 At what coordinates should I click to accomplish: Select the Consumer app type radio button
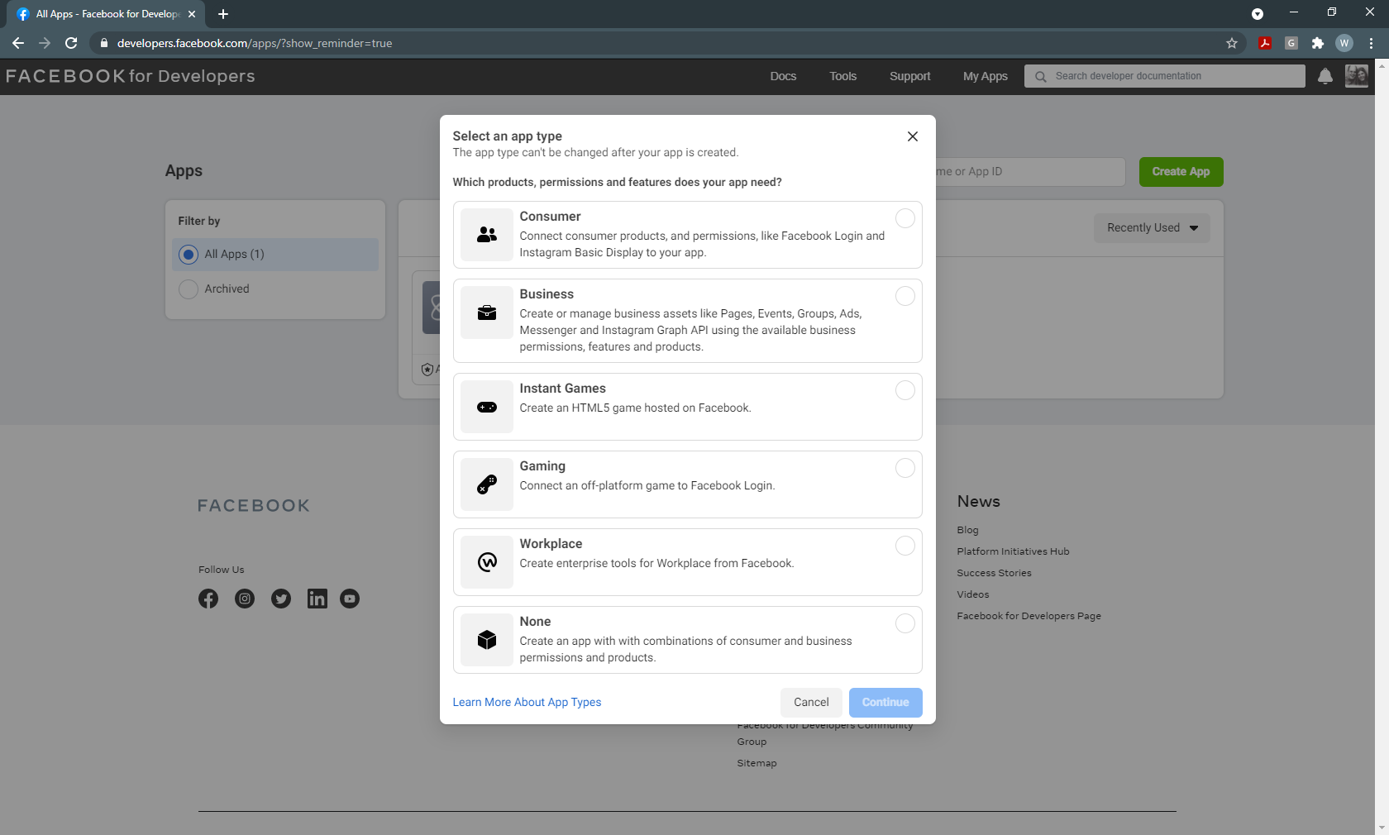tap(905, 218)
